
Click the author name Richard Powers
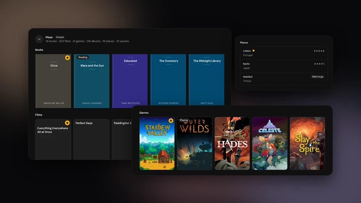pyautogui.click(x=168, y=103)
